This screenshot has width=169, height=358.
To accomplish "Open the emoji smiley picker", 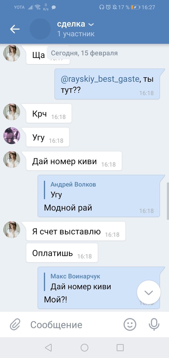I will (x=130, y=325).
